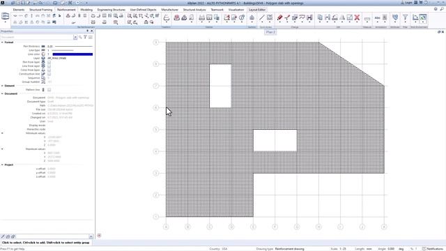
Task: Toggle Pen from layer checkbox
Action: (49, 62)
